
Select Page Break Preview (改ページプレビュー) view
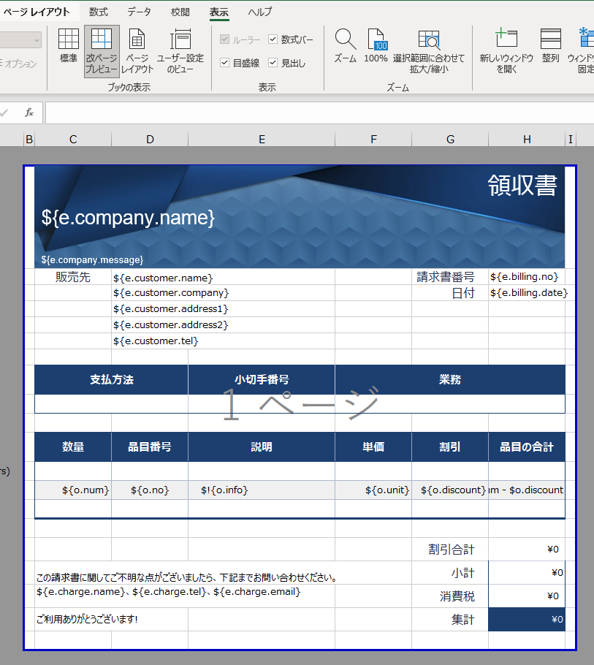click(102, 51)
